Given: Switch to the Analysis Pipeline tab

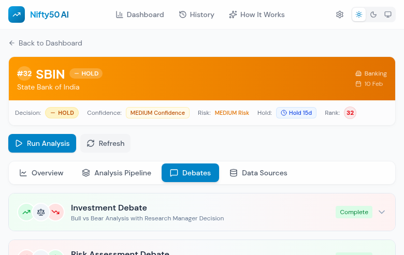Looking at the screenshot, I should 117,173.
